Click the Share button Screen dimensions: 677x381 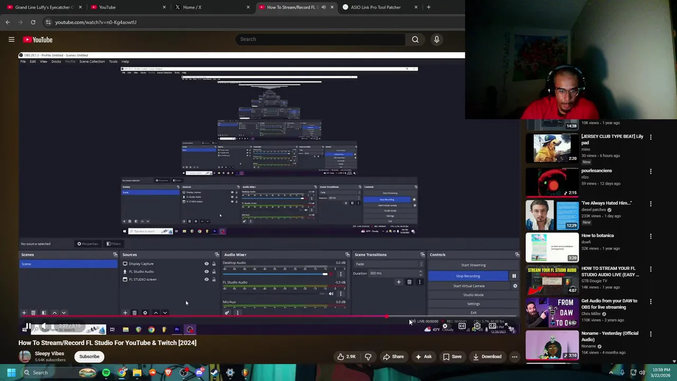point(393,357)
